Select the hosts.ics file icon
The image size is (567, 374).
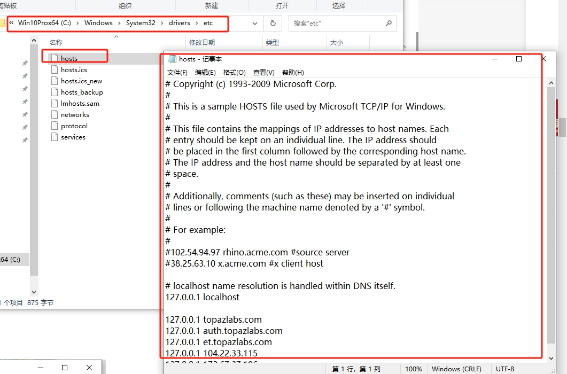tap(54, 69)
